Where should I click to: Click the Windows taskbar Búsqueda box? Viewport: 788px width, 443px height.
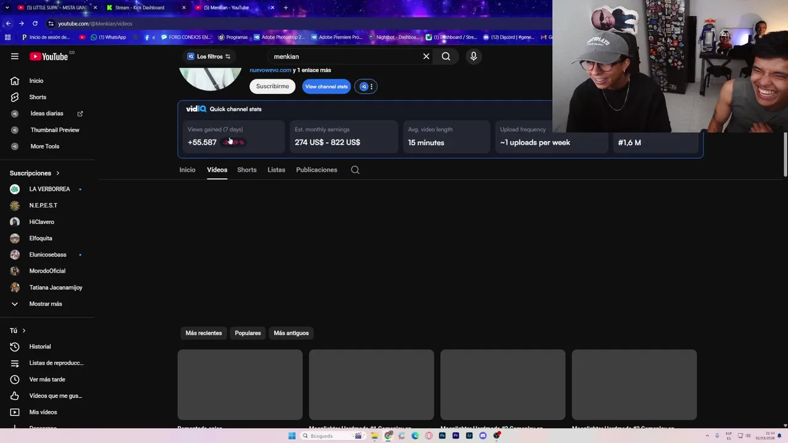332,436
